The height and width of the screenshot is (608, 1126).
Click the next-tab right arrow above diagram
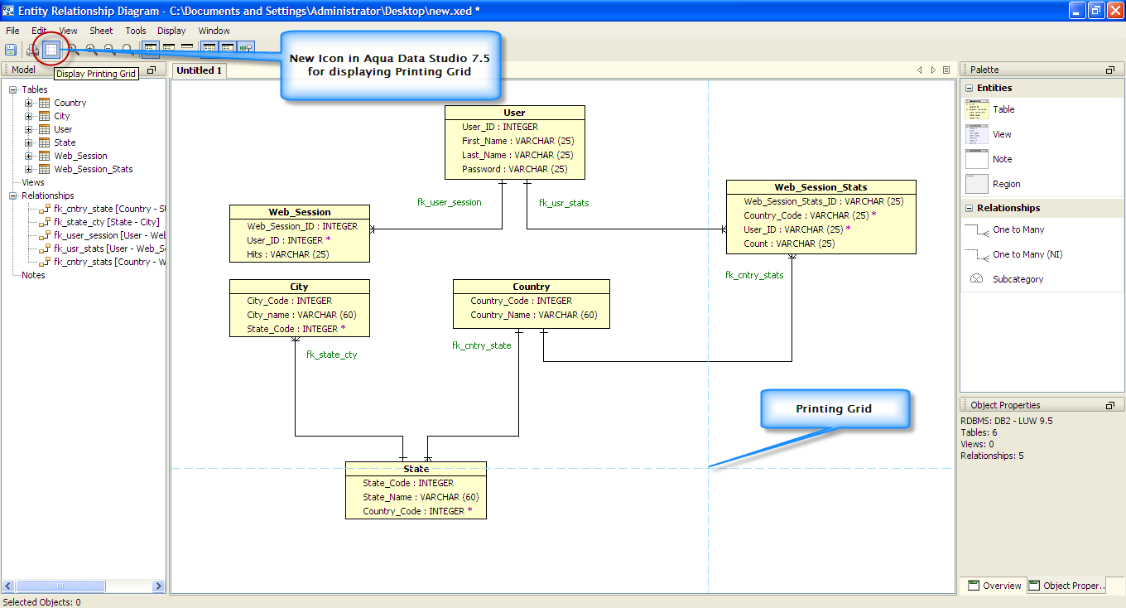(933, 70)
